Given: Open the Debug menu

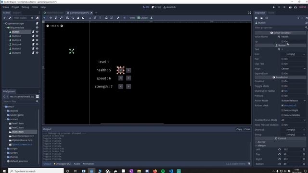Looking at the screenshot, I should click(25, 7).
